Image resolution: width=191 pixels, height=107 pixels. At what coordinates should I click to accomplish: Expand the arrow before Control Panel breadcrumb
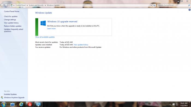[14, 5]
